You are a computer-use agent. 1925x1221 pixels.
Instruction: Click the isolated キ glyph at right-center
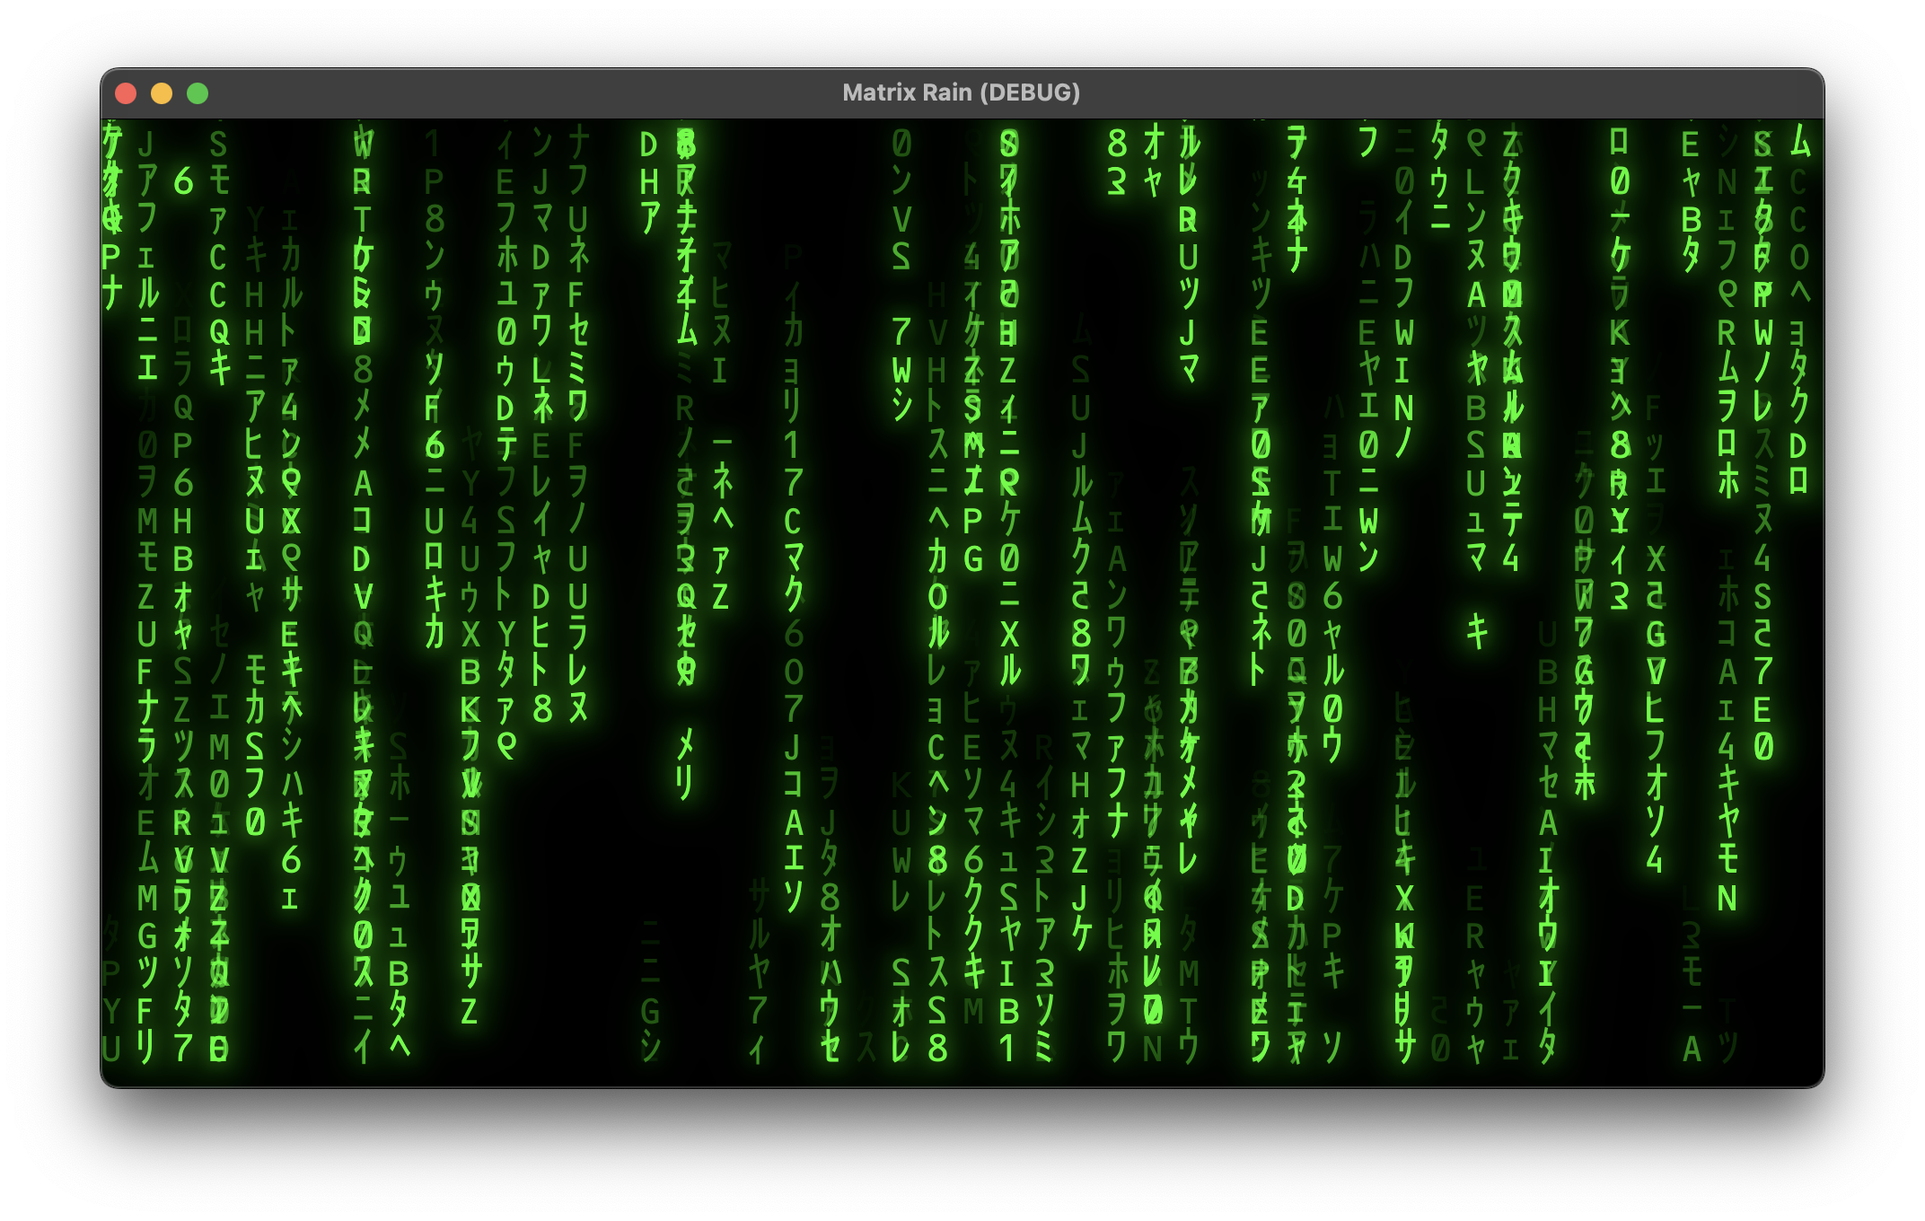(x=1477, y=632)
